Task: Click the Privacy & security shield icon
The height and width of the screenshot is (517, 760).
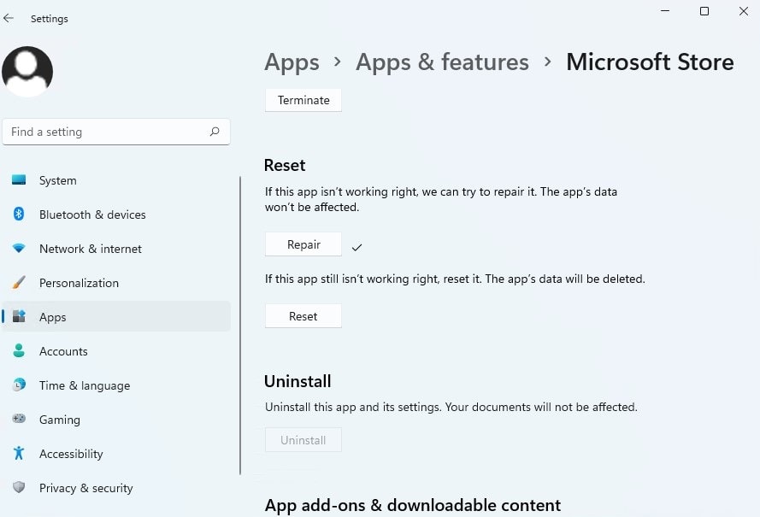Action: click(19, 488)
